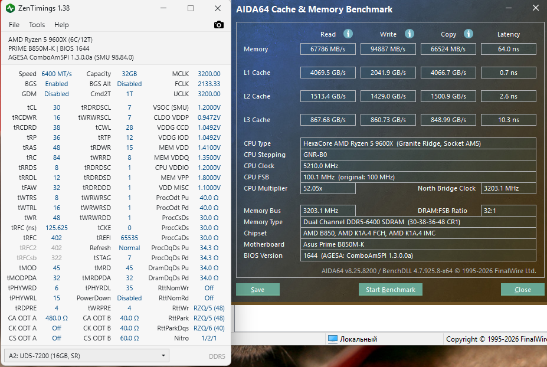This screenshot has width=547, height=367.
Task: Minimize the AIDA64 benchmark window
Action: coord(509,8)
